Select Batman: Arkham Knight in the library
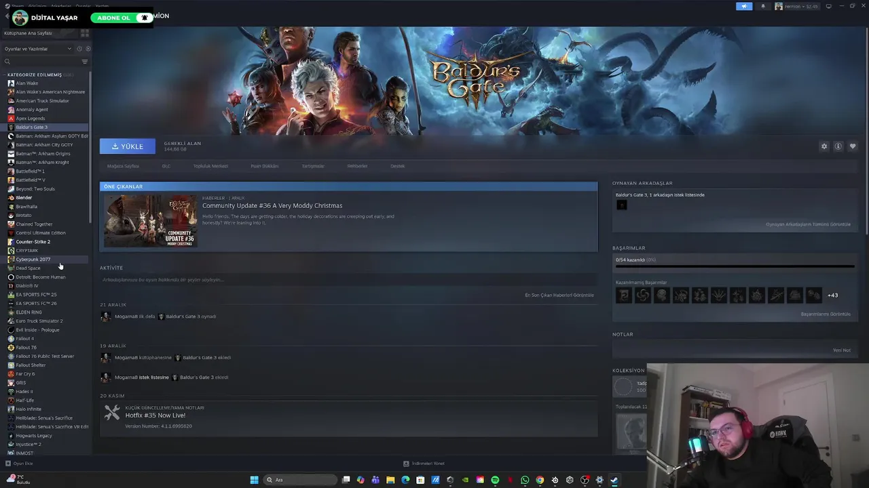 [42, 163]
